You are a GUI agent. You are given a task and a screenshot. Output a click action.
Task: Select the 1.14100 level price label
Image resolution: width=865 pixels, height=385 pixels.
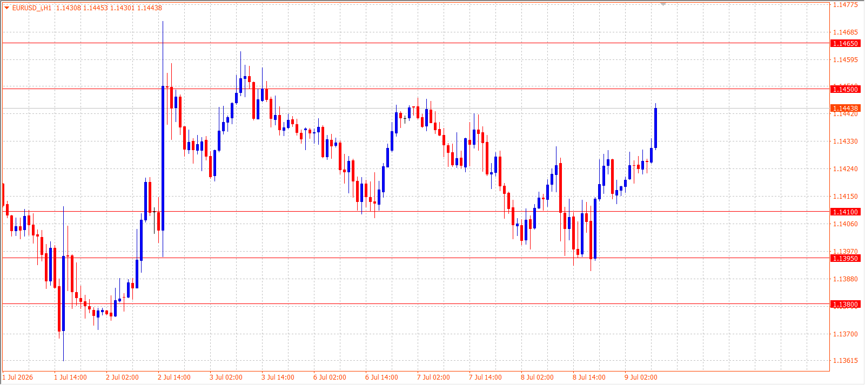tap(845, 212)
